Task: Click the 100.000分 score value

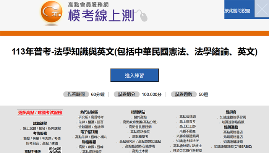Action: [x=152, y=94]
